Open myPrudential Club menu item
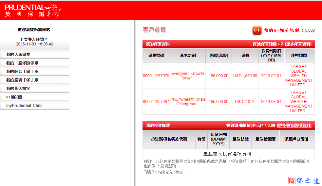Image resolution: width=322 pixels, height=186 pixels. click(x=35, y=106)
